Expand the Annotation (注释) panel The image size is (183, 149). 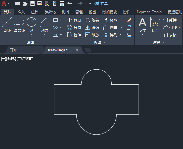tap(159, 42)
